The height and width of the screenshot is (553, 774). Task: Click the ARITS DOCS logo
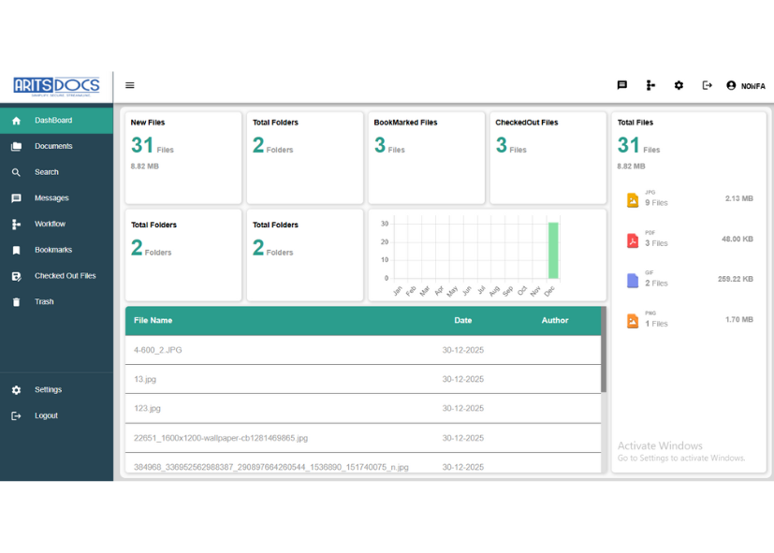tap(56, 86)
